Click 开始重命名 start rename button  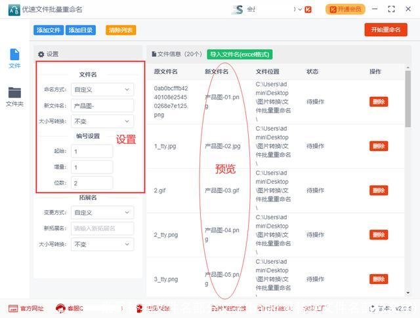pyautogui.click(x=386, y=29)
